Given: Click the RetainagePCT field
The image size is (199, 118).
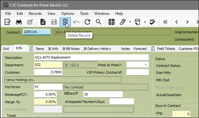Looking at the screenshot, I should click(45, 94).
